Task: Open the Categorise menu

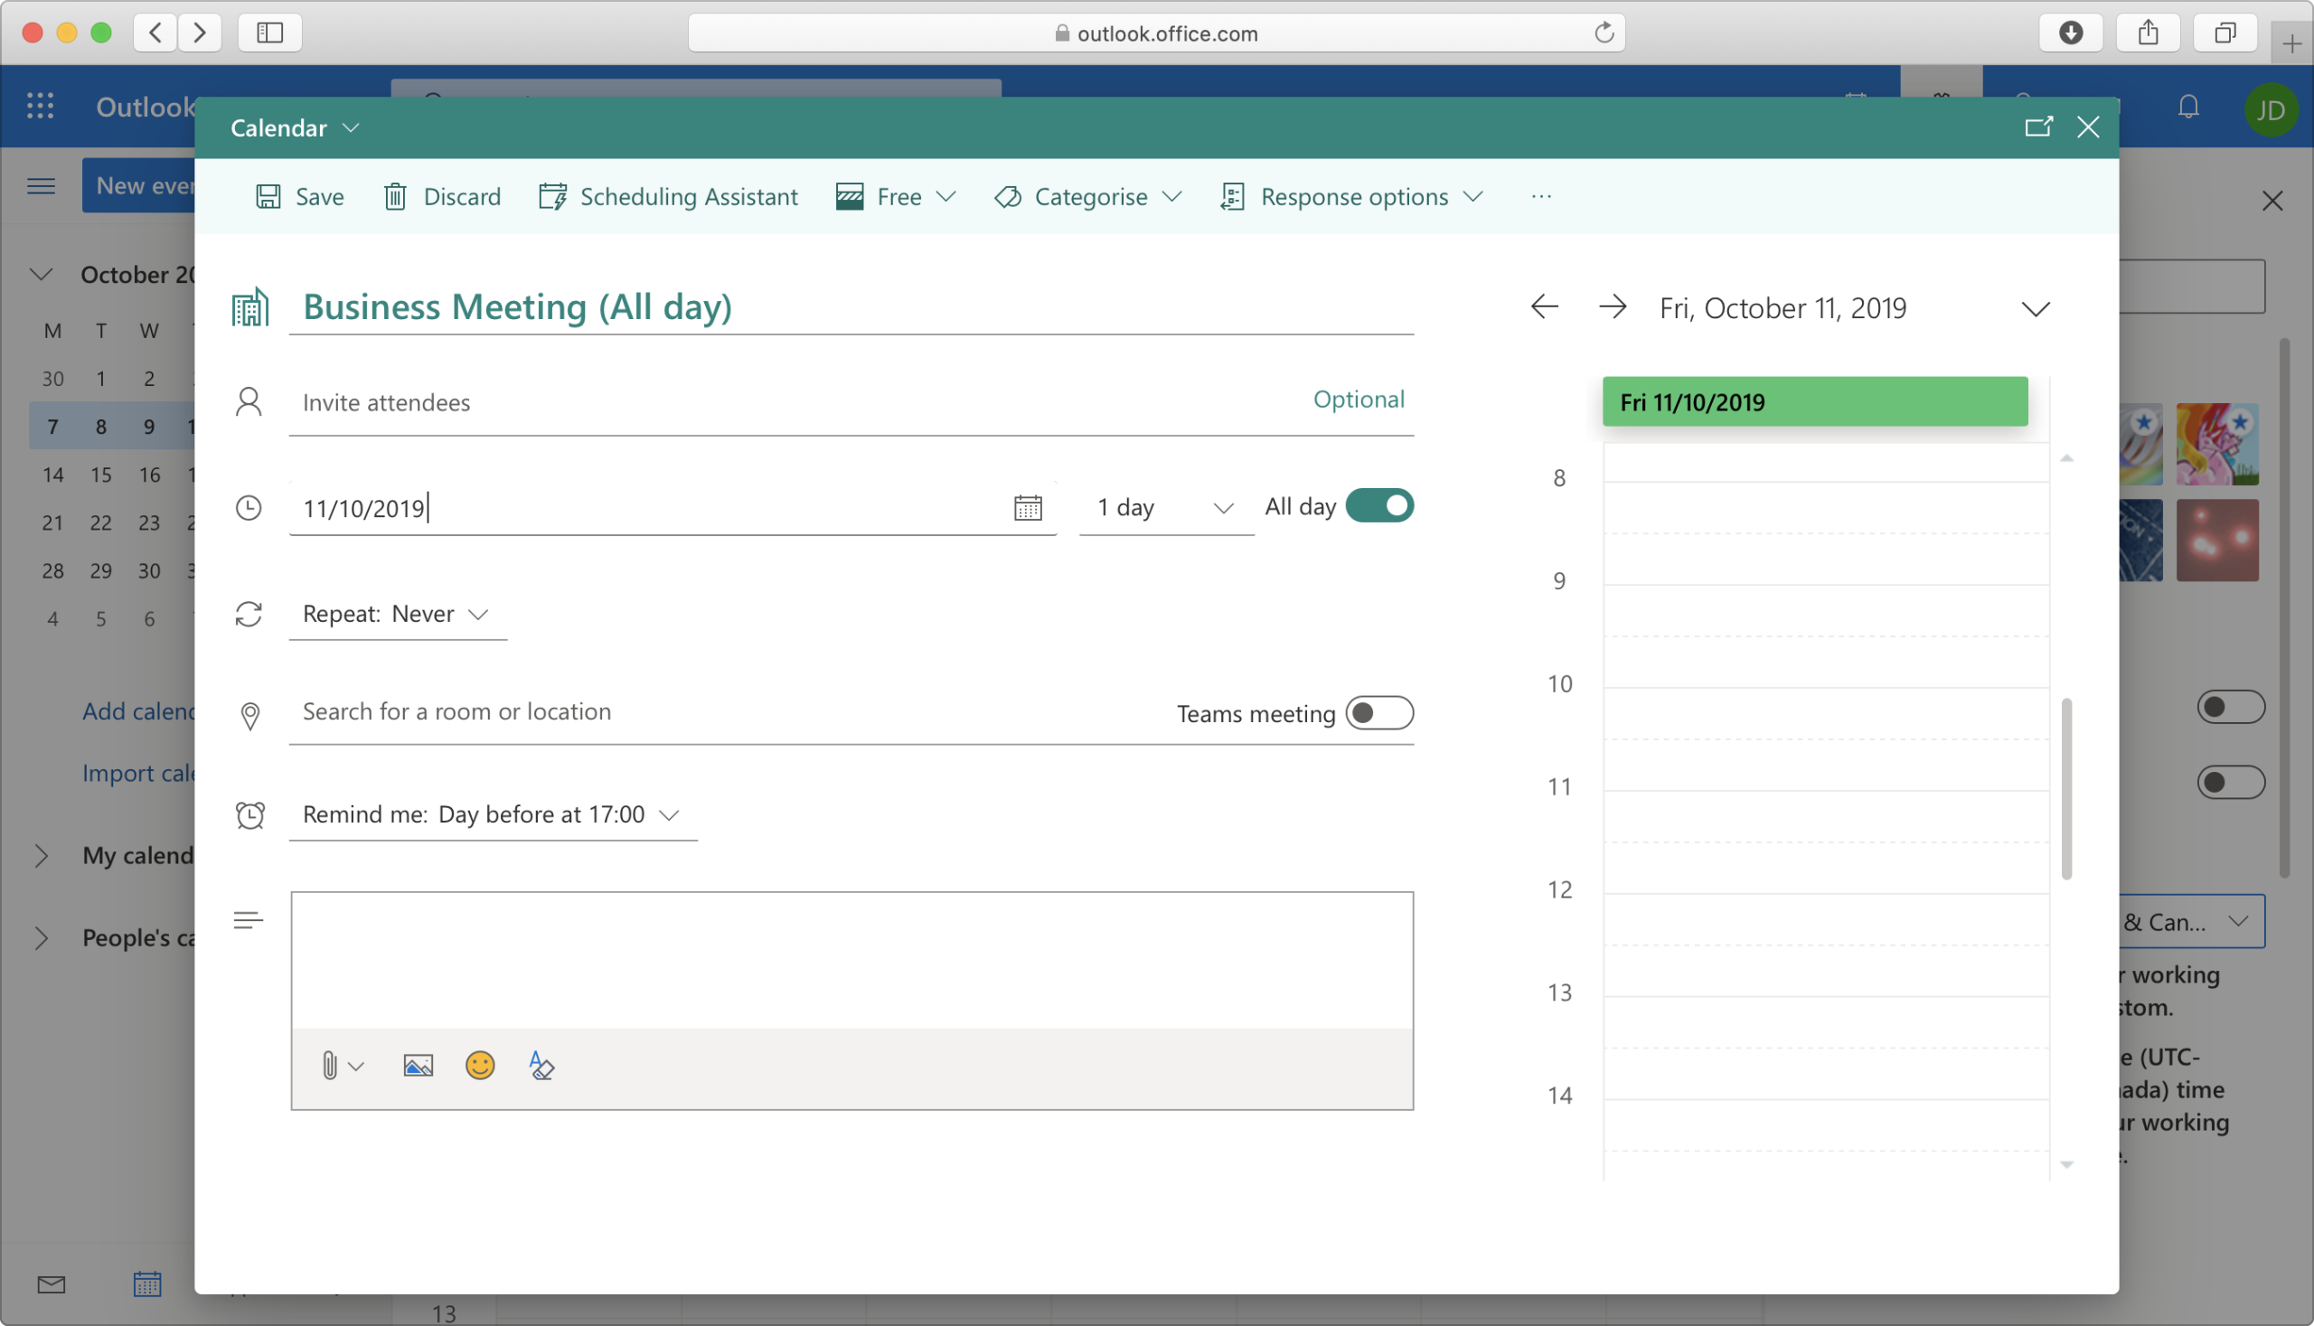Action: pyautogui.click(x=1088, y=197)
